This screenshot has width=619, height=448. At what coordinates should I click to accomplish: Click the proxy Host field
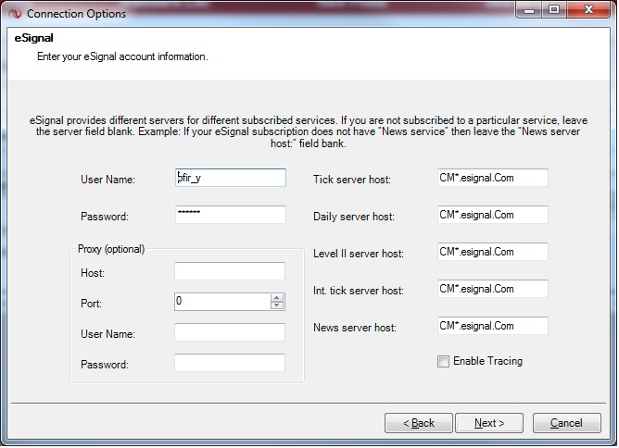(x=230, y=271)
